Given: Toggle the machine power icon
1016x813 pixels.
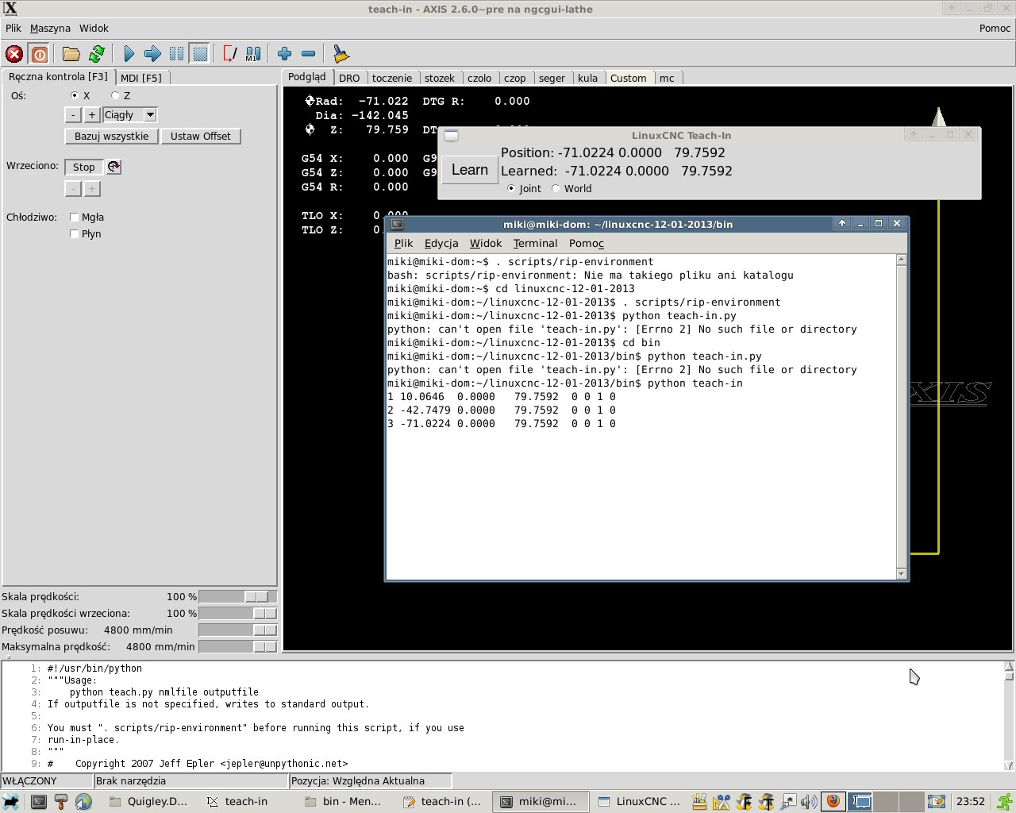Looking at the screenshot, I should click(39, 54).
